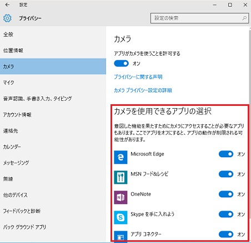Close the settings window
This screenshot has width=251, height=243.
coord(245,4)
